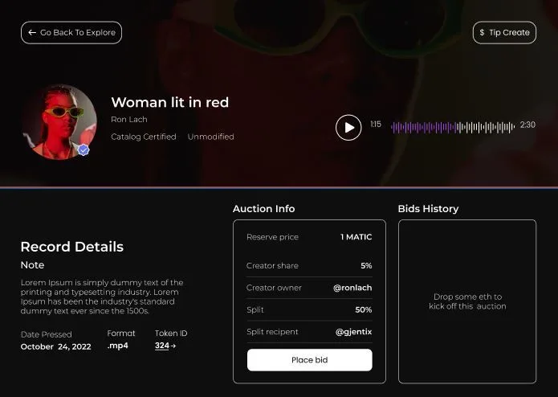The height and width of the screenshot is (397, 558).
Task: Seek within the audio waveform bar
Action: (453, 127)
